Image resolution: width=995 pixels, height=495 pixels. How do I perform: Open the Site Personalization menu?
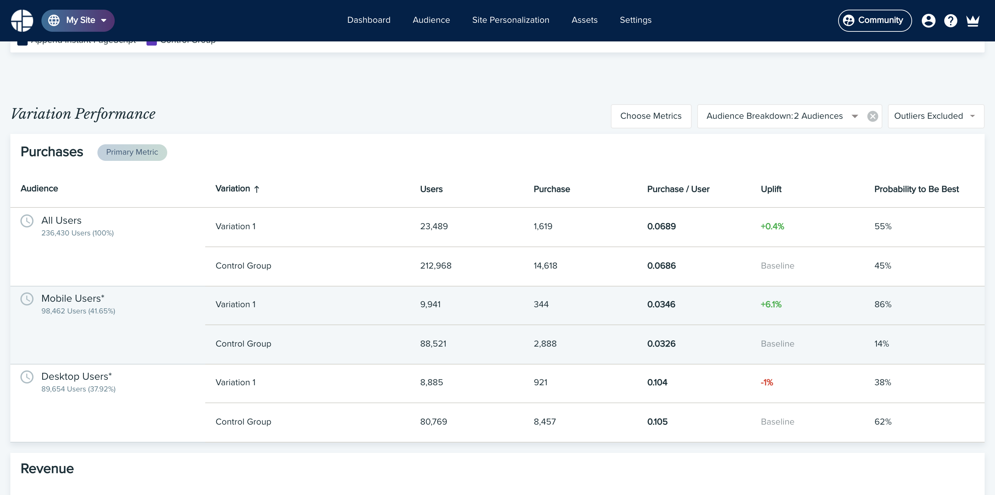click(x=510, y=20)
